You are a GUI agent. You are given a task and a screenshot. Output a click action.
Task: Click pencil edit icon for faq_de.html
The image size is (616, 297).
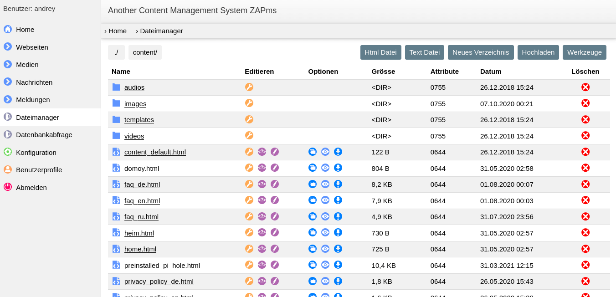pyautogui.click(x=275, y=184)
